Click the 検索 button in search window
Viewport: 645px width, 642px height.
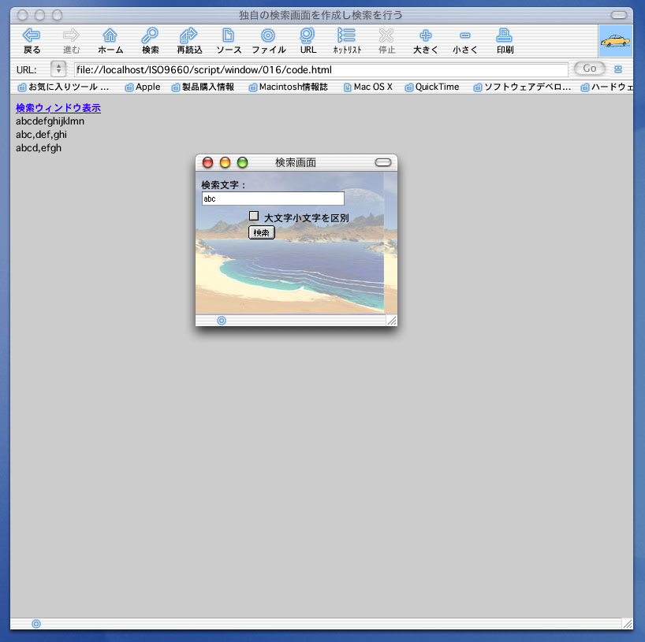point(262,232)
